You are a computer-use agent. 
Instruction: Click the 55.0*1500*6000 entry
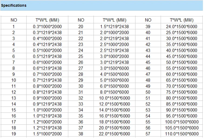pyautogui.click(x=182, y=68)
